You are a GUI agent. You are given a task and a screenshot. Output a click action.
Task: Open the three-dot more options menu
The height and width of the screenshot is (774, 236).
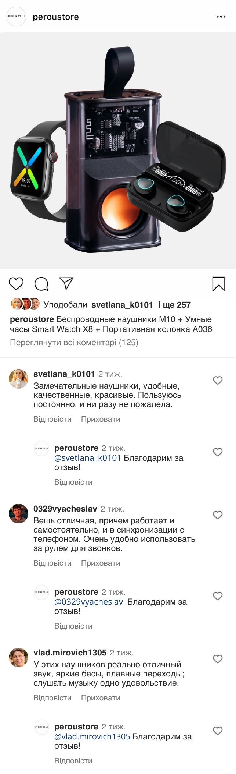coord(221,17)
